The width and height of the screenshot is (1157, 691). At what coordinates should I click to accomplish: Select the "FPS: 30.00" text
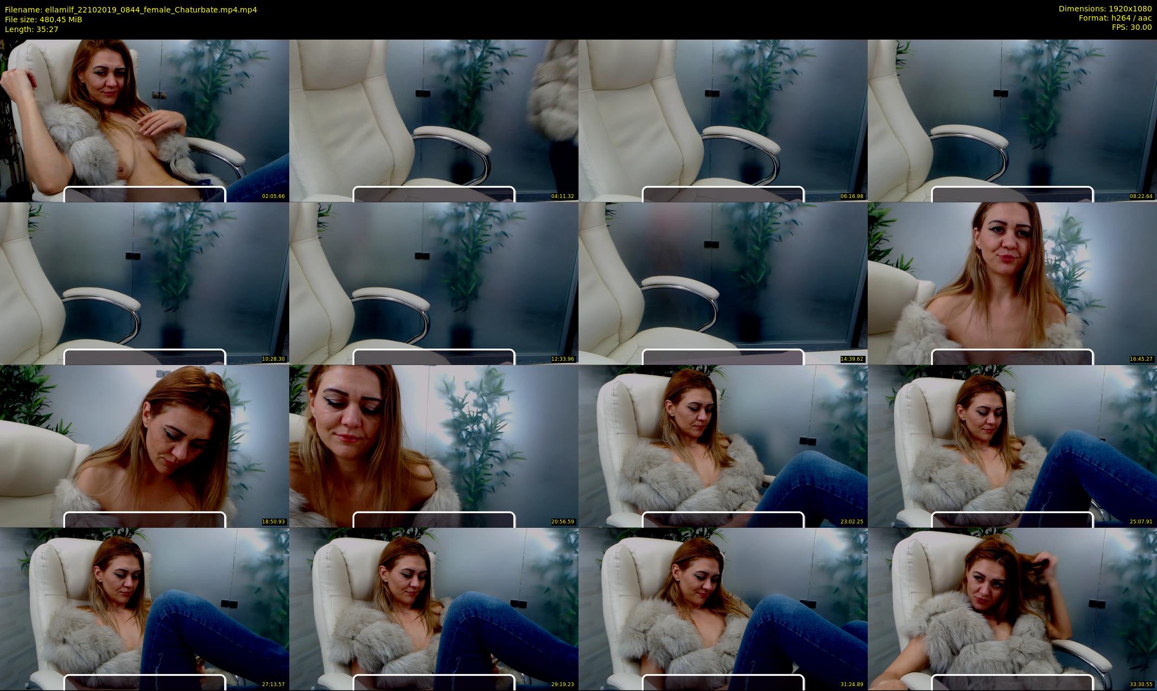(x=1131, y=27)
